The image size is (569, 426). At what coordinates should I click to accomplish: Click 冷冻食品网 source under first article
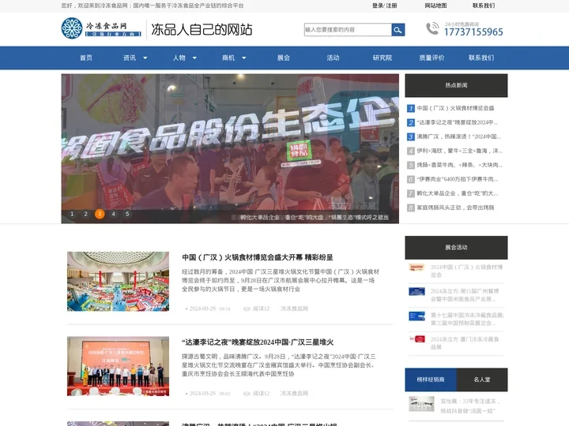click(294, 308)
